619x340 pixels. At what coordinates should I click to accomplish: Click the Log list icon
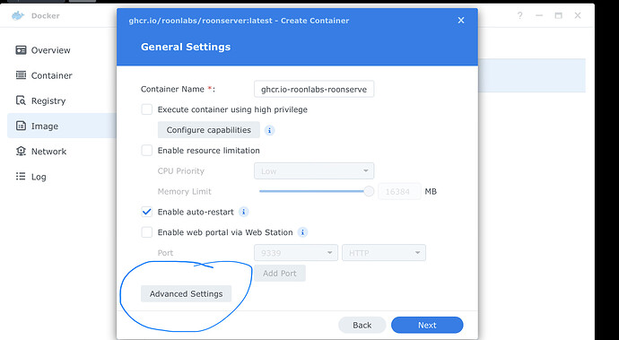click(x=21, y=176)
